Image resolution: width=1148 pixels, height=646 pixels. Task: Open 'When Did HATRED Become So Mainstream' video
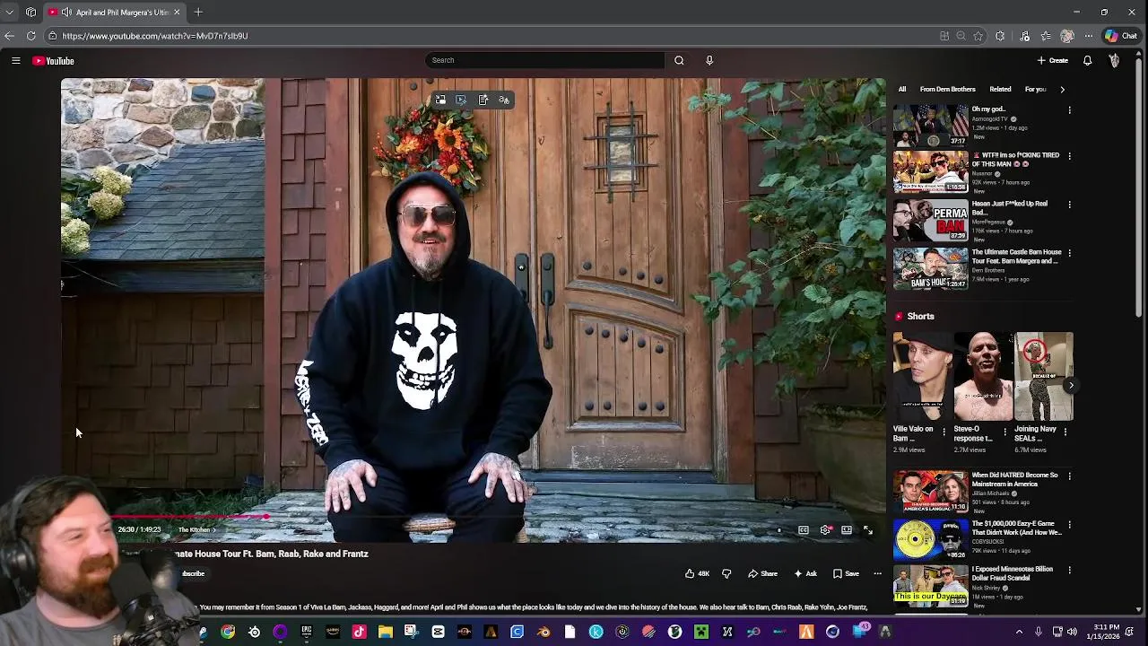coord(931,492)
